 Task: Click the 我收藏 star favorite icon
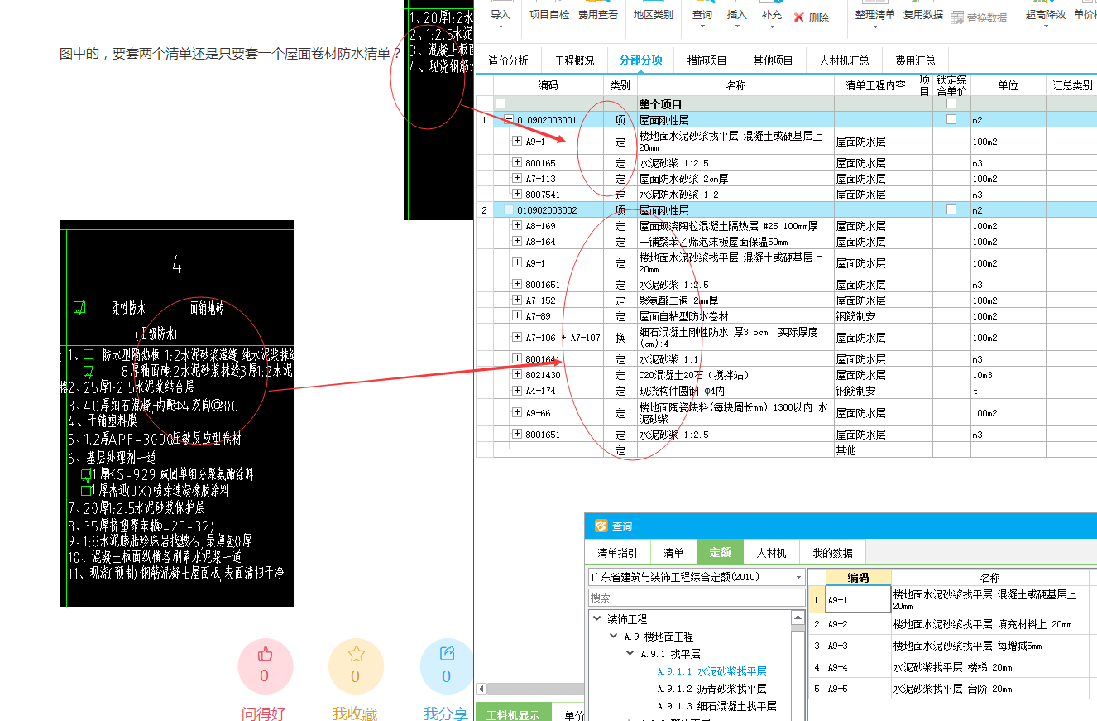(x=356, y=655)
